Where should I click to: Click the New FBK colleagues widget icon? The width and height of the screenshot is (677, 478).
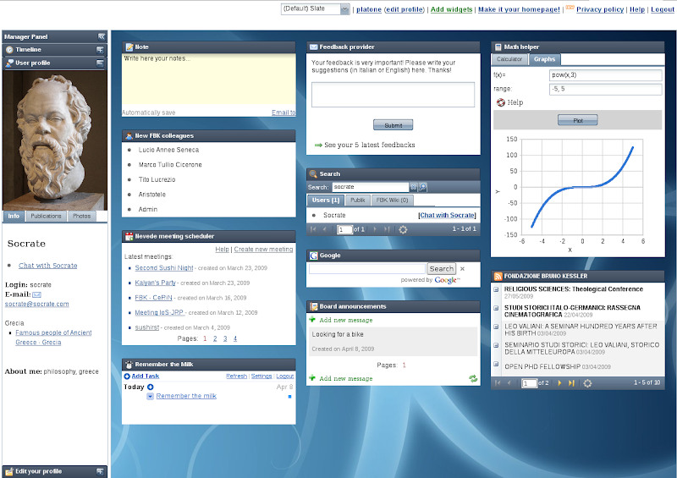pos(129,136)
